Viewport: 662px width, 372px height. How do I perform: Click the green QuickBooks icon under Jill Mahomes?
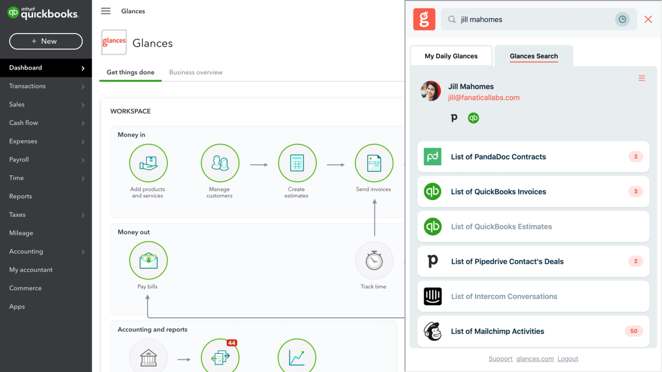(x=473, y=118)
